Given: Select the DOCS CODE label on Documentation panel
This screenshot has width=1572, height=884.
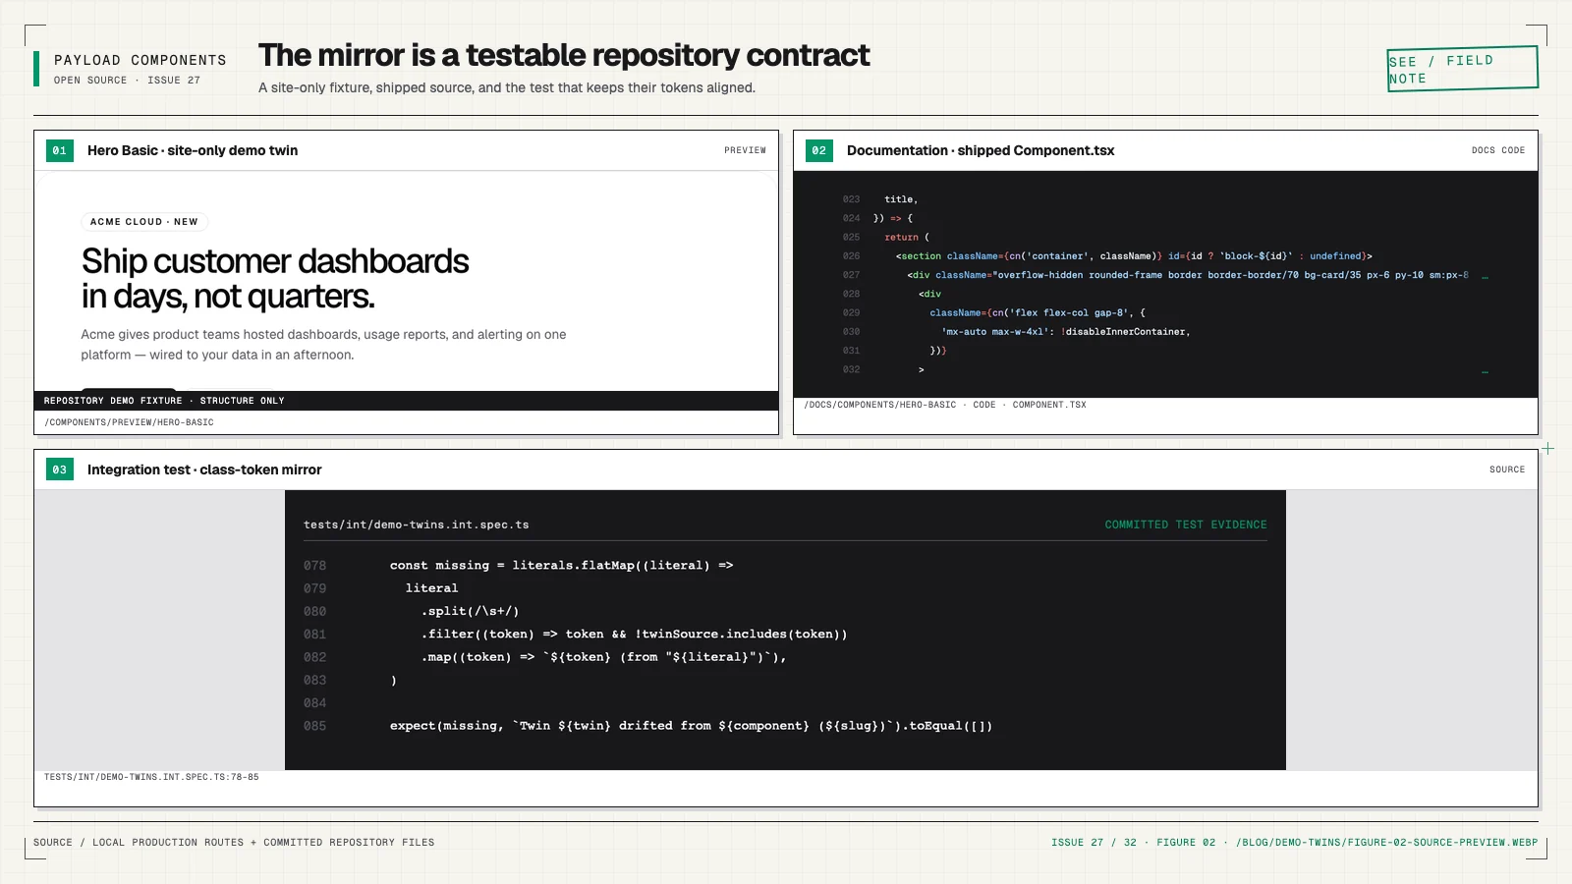Looking at the screenshot, I should 1498,150.
